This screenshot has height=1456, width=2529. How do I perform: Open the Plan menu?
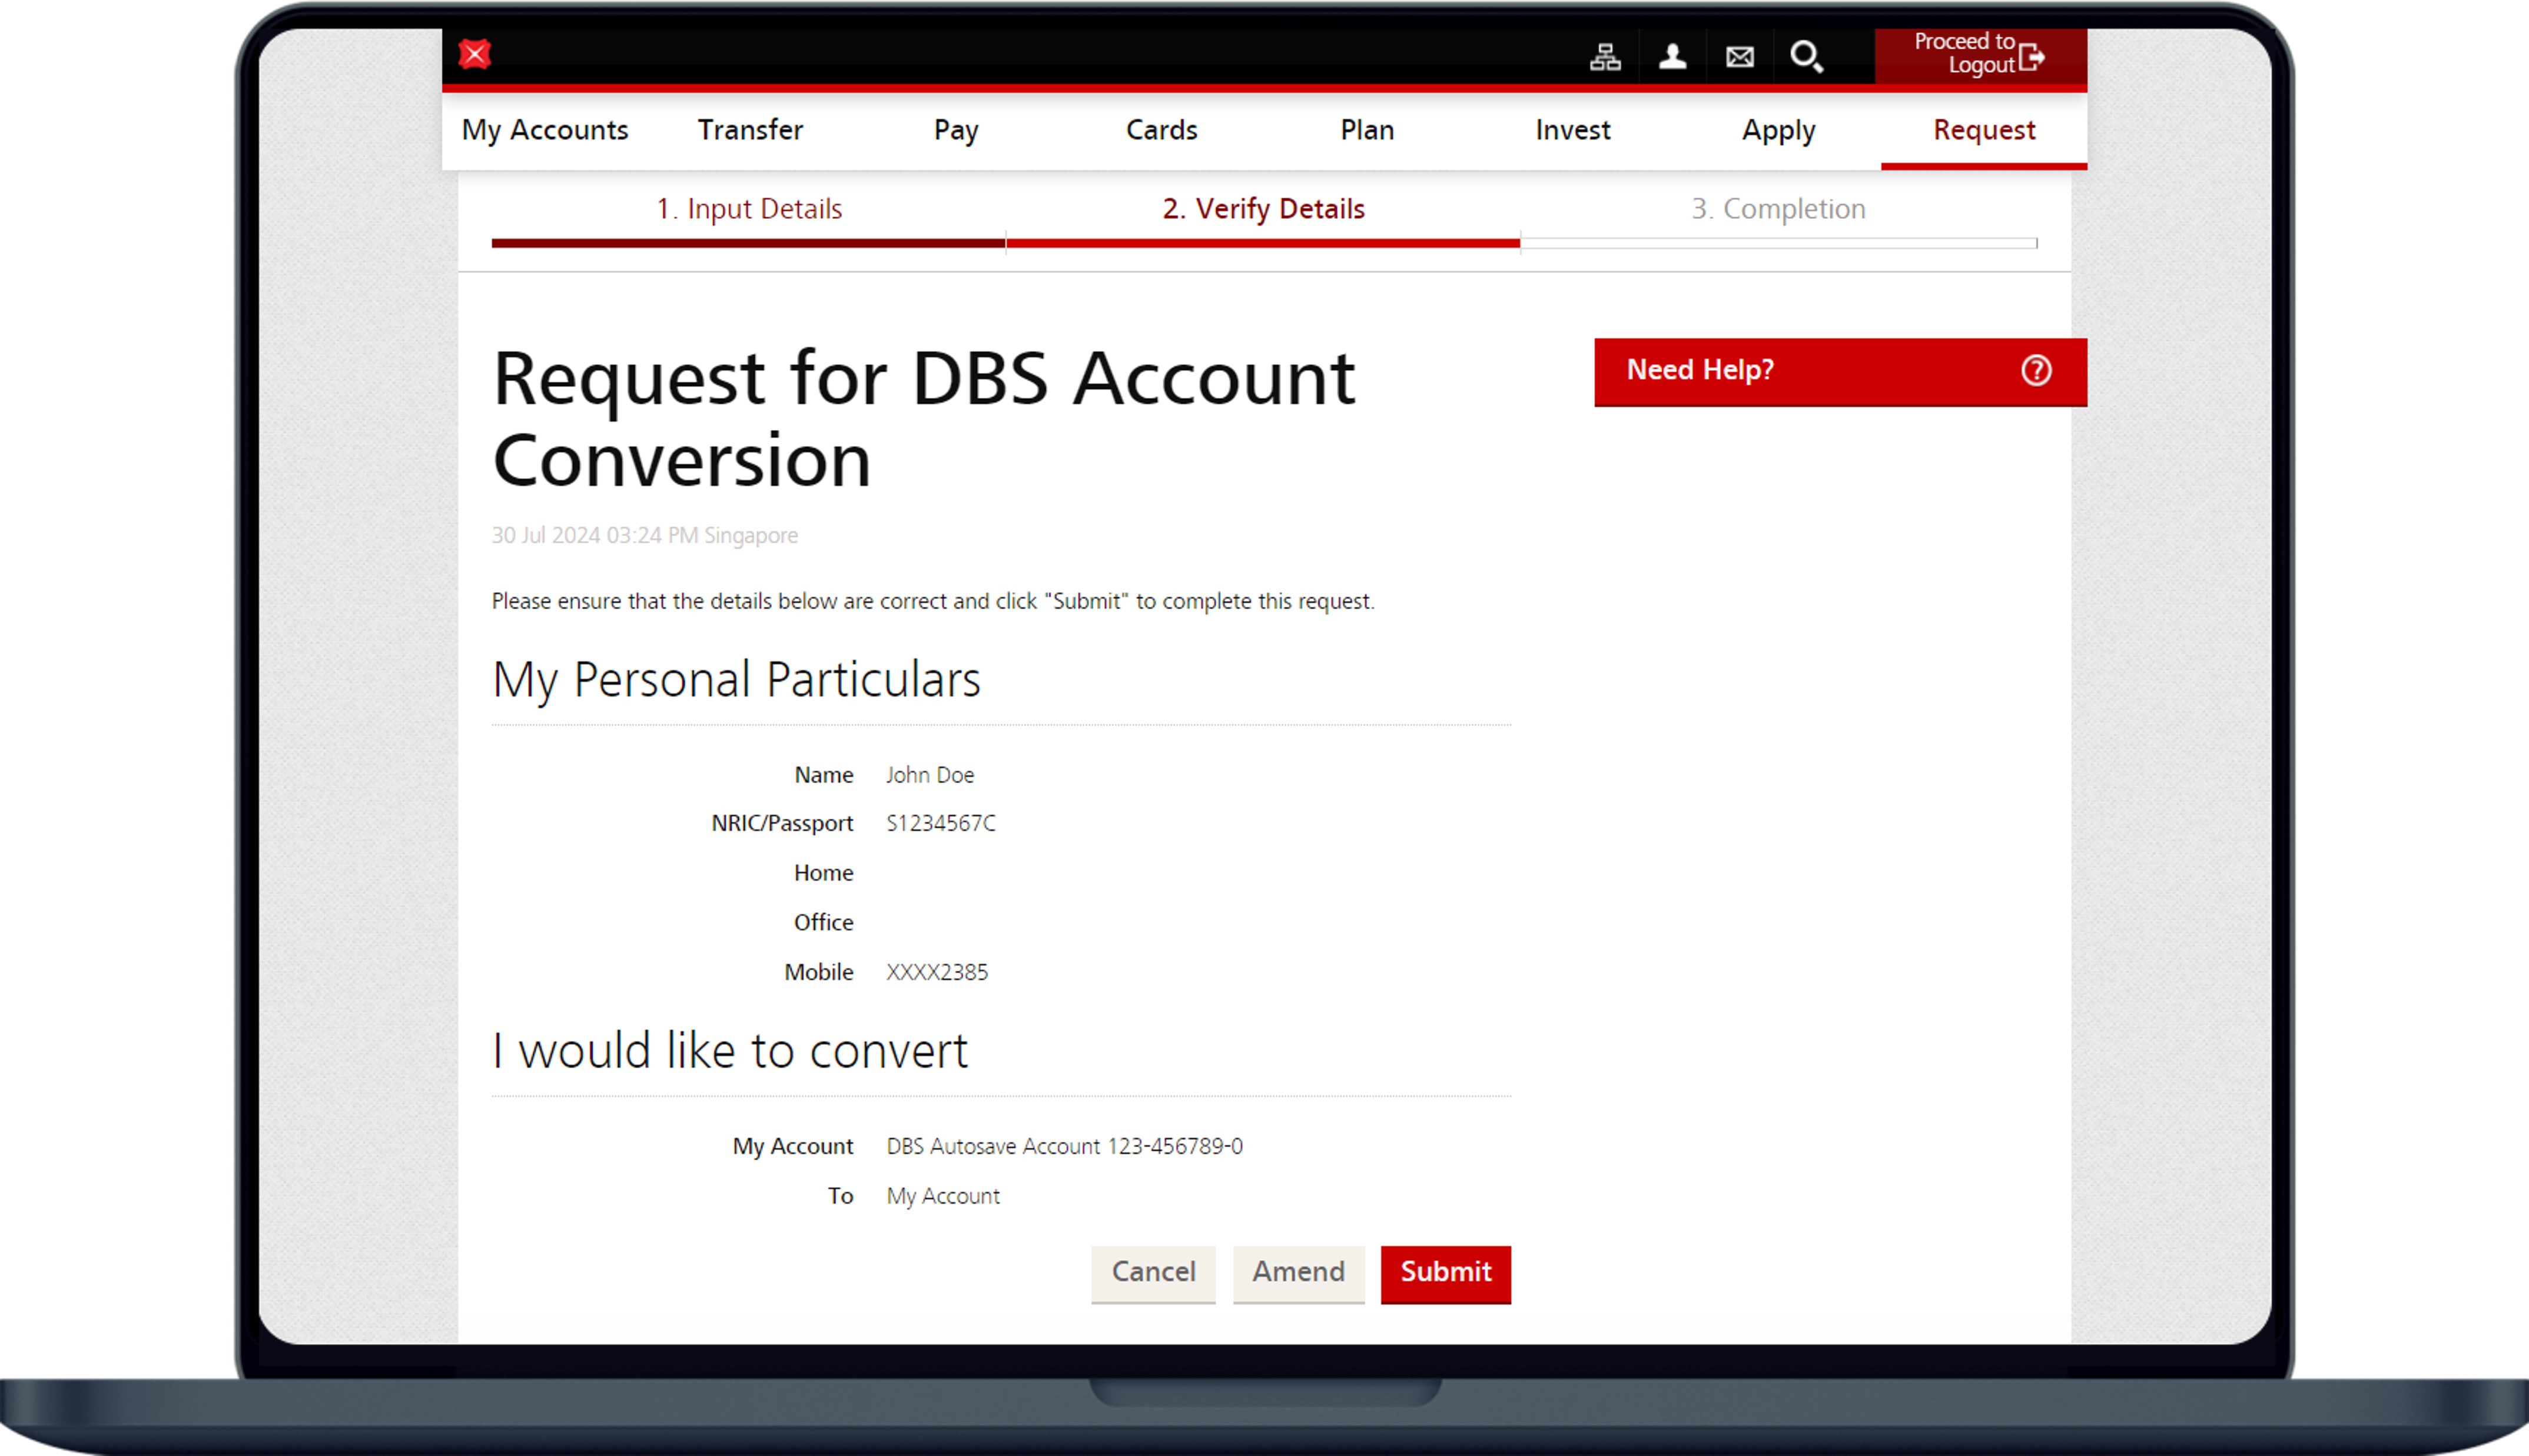(1368, 130)
